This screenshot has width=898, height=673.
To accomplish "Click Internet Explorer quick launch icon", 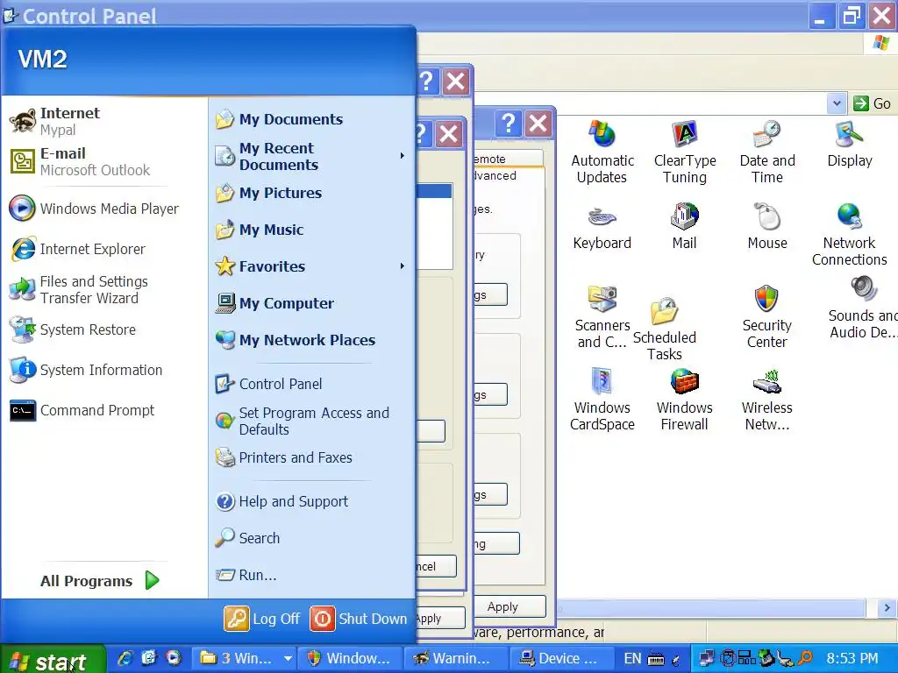I will [125, 659].
